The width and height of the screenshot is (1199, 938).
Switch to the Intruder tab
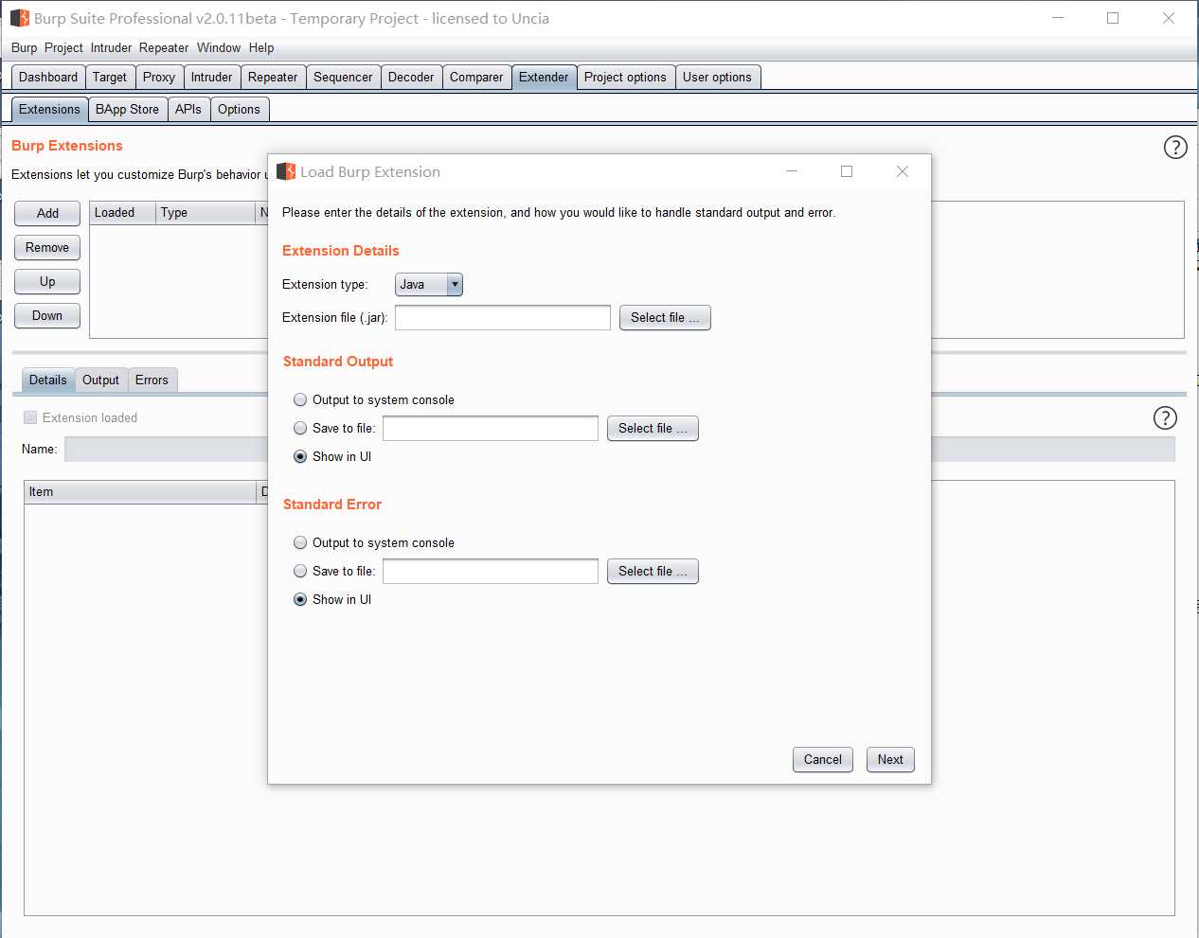(x=211, y=77)
